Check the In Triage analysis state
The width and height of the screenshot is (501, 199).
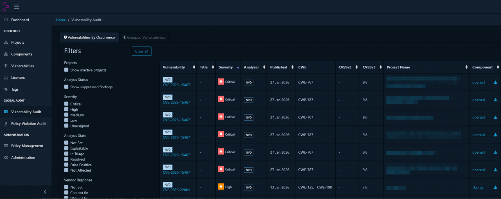pos(66,154)
